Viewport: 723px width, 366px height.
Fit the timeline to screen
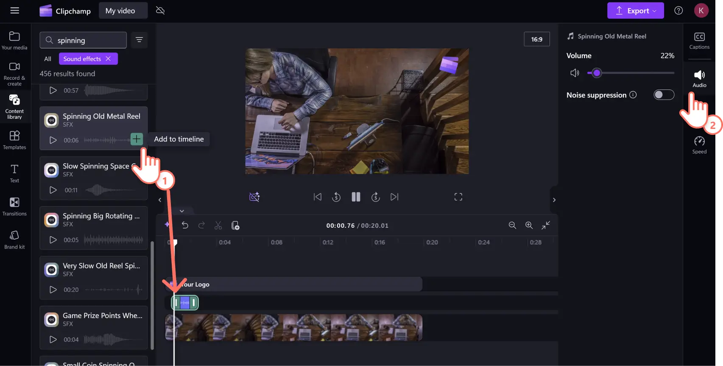pos(546,225)
